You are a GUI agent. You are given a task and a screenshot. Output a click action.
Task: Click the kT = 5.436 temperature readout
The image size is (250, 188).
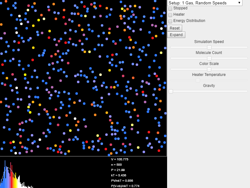click(119, 175)
